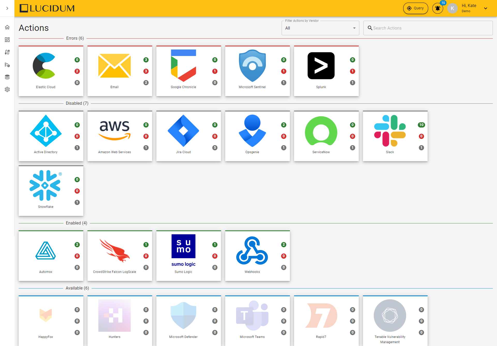The height and width of the screenshot is (346, 497).
Task: Open the Microsoft Sentinel action card
Action: click(258, 71)
